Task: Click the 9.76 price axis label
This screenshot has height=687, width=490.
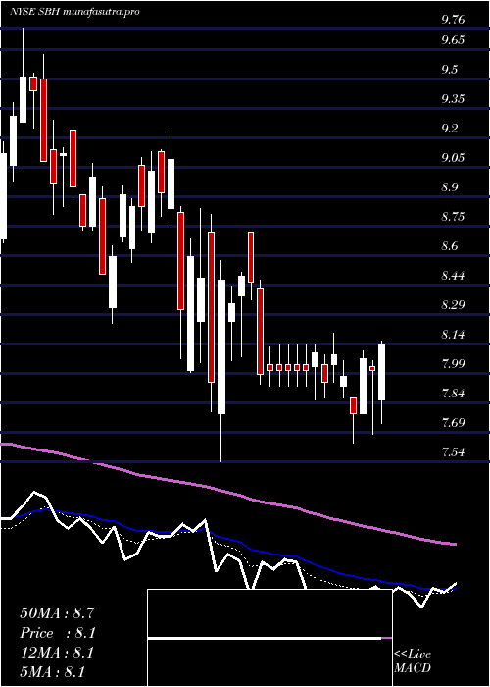Action: 453,20
